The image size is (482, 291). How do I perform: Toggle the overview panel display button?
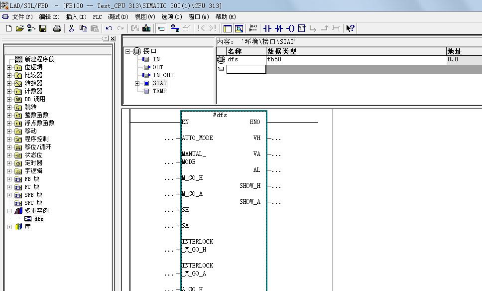[x=228, y=28]
